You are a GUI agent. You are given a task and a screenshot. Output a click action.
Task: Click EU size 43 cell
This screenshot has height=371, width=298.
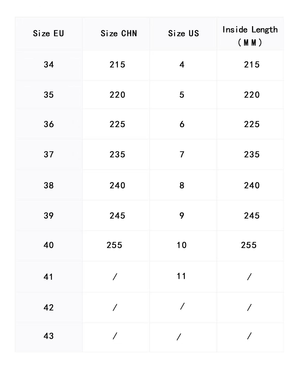[49, 336]
